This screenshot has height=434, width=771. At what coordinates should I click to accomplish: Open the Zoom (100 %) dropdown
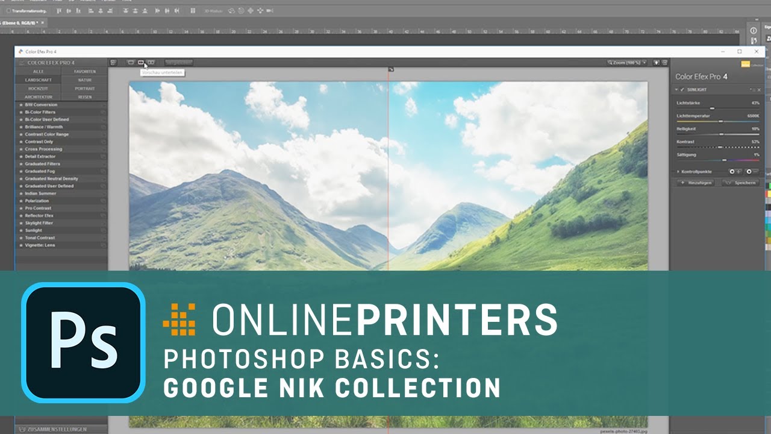[x=628, y=62]
